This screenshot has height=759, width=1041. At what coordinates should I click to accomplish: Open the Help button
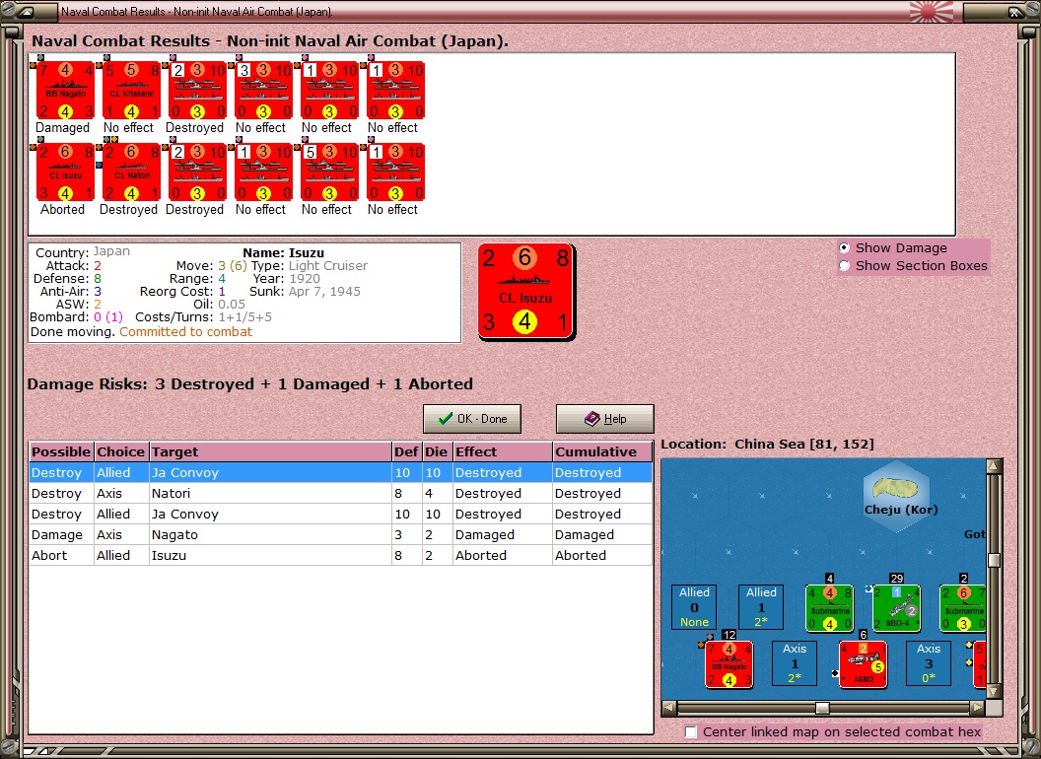(605, 419)
